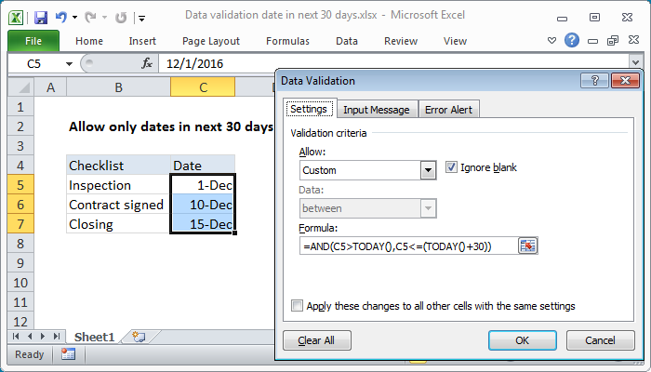Viewport: 651px width, 372px height.
Task: Click the macro recording status bar icon
Action: tap(68, 354)
